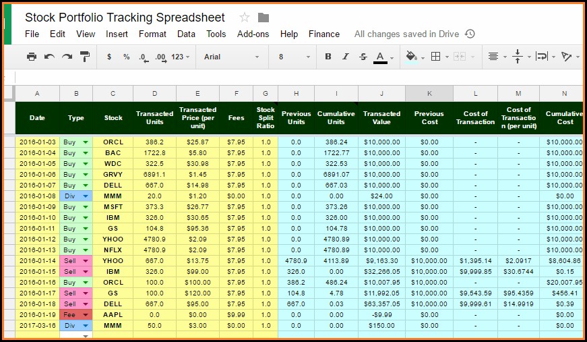This screenshot has height=342, width=587.
Task: Open horizontal align options
Action: [493, 57]
